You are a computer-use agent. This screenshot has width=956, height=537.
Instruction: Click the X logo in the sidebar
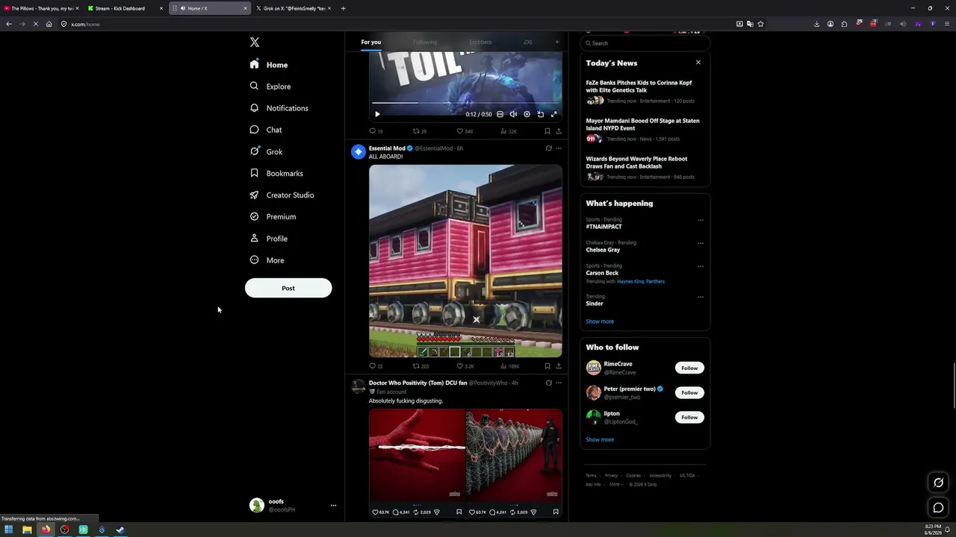(255, 43)
